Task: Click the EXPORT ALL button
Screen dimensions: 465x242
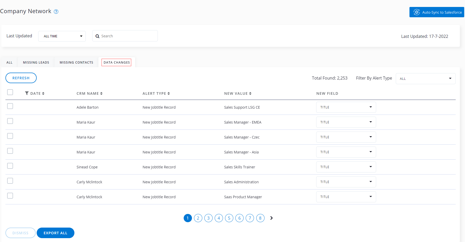Action: [x=56, y=233]
